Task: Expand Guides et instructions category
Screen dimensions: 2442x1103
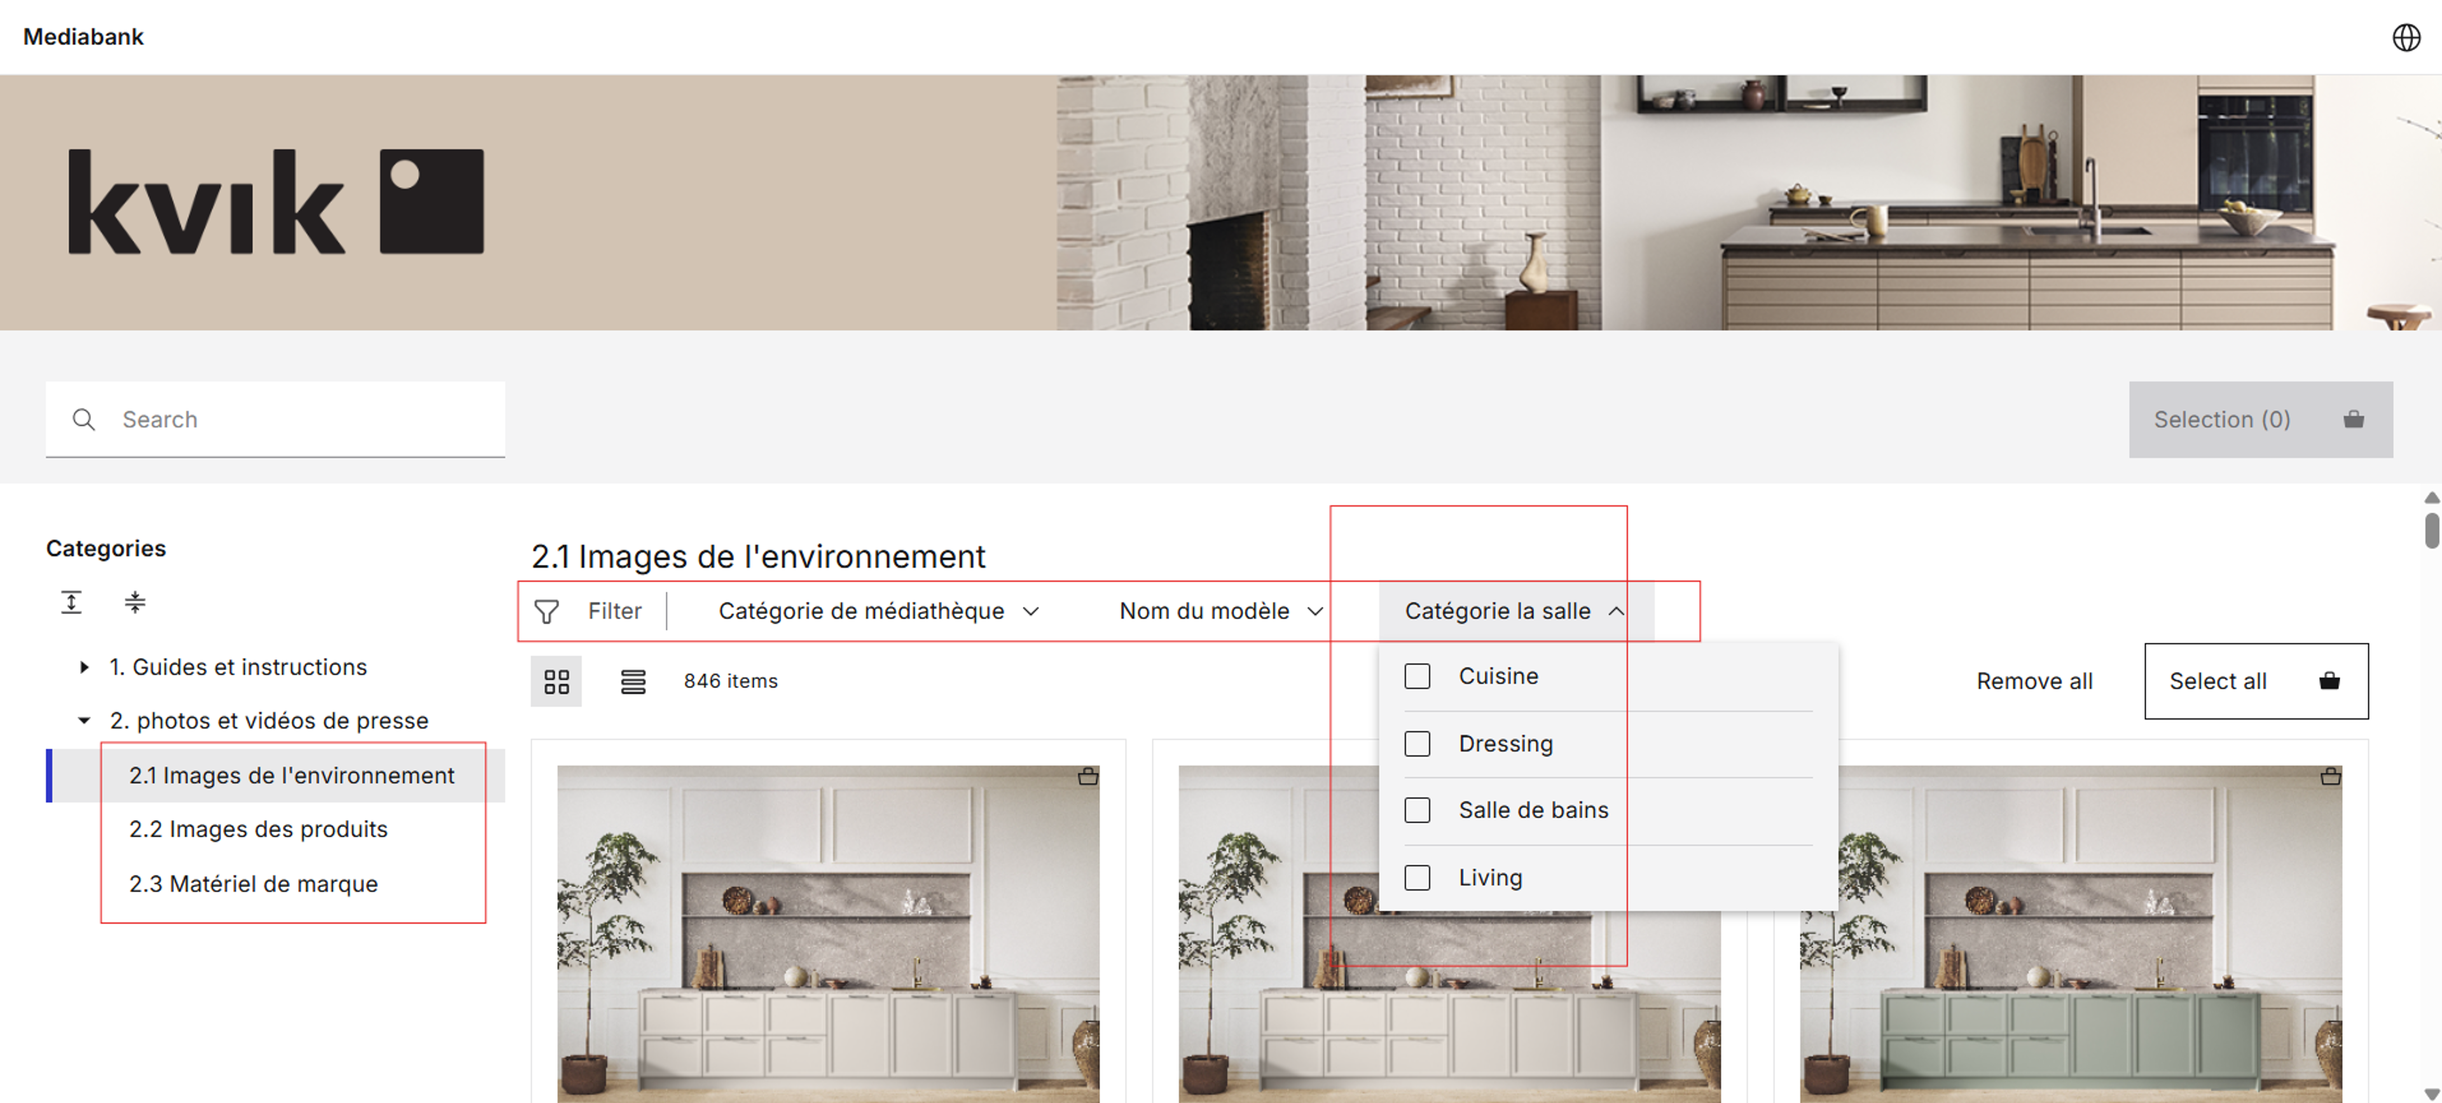Action: [85, 667]
